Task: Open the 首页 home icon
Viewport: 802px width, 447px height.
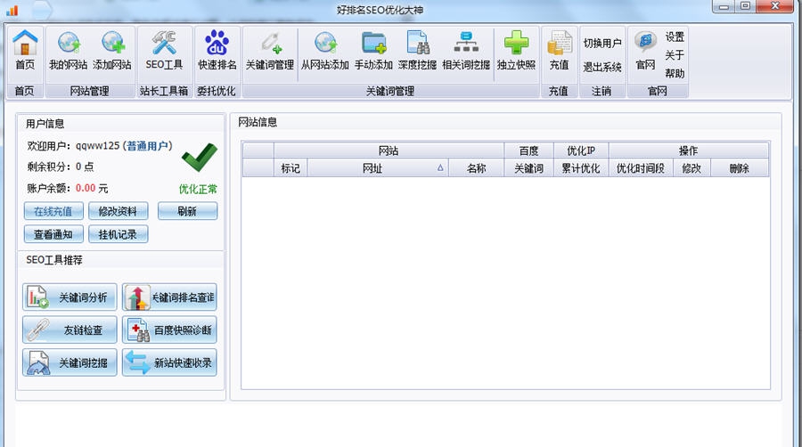Action: pos(25,43)
